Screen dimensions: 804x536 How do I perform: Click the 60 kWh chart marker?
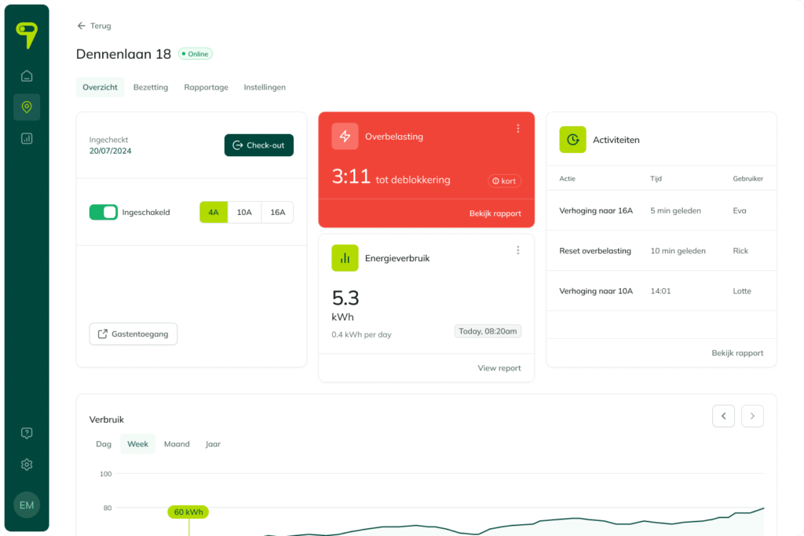tap(188, 512)
